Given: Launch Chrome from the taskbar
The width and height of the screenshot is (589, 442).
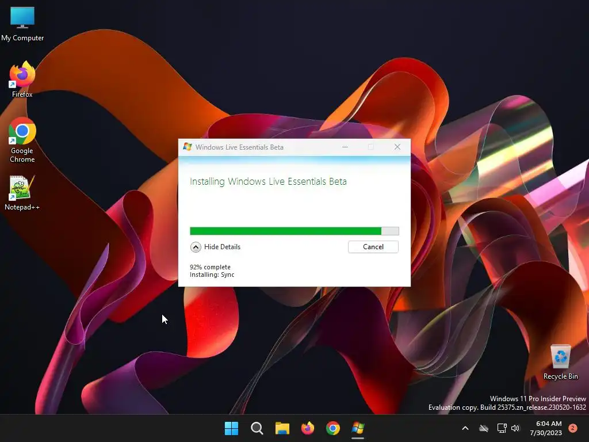Looking at the screenshot, I should [x=333, y=428].
